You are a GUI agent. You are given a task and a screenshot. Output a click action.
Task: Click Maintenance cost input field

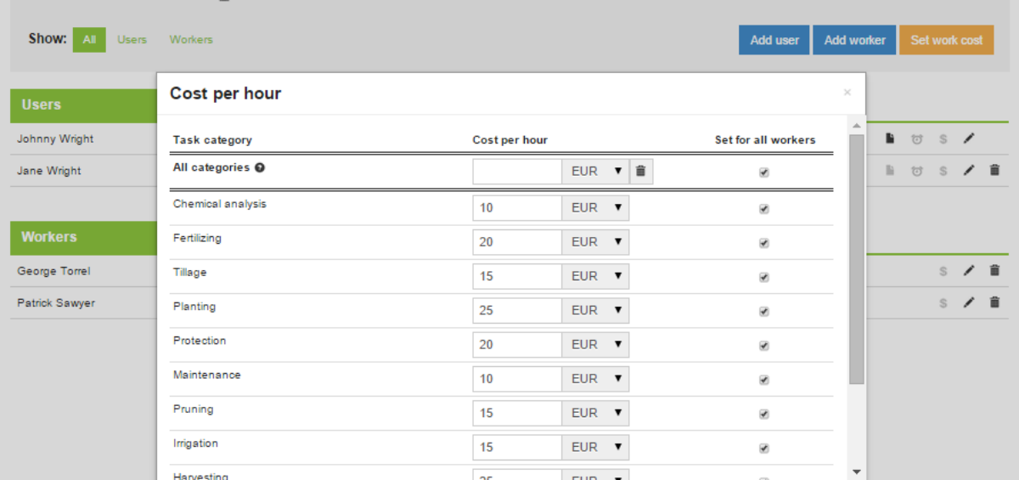[x=517, y=379]
